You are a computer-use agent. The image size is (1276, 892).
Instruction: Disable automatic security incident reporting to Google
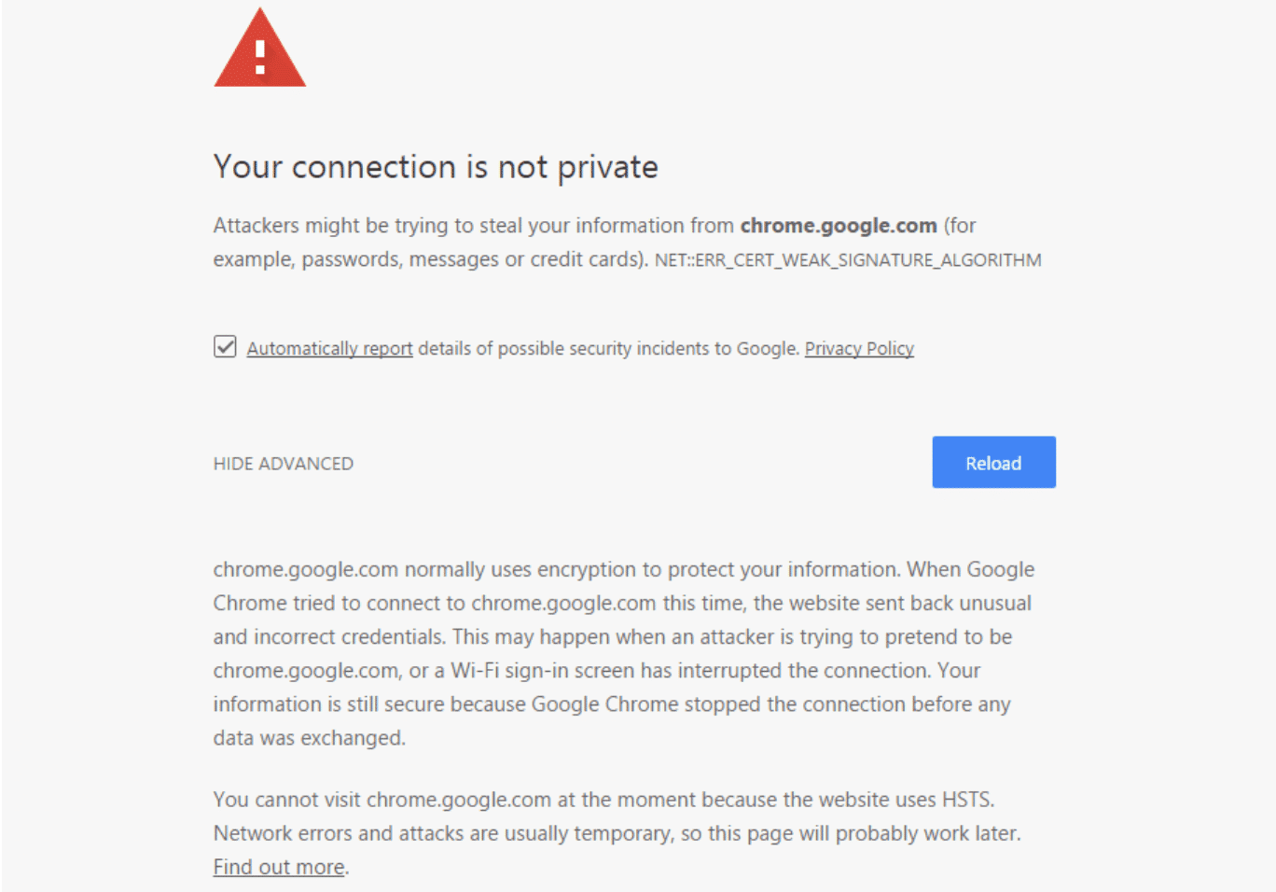click(225, 346)
